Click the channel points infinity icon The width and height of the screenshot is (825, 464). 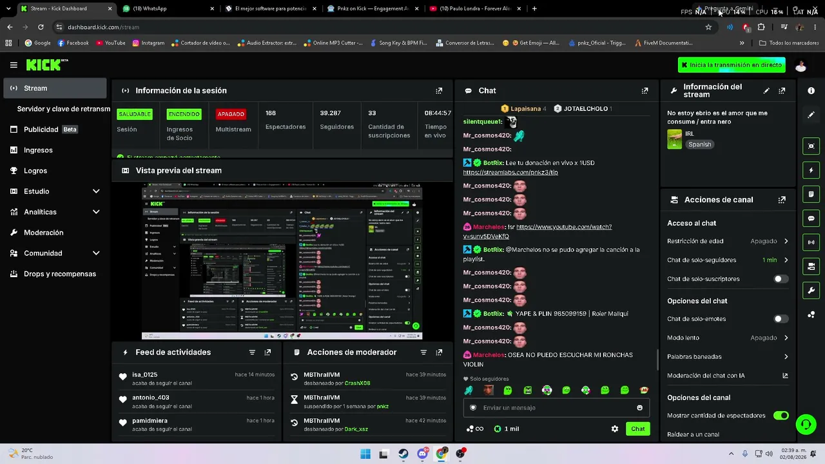click(x=474, y=429)
